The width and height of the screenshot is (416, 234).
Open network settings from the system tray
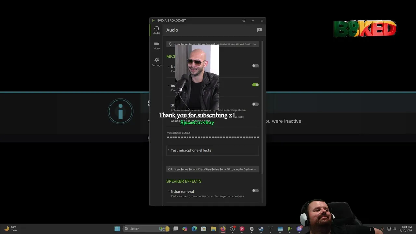pyautogui.click(x=389, y=229)
